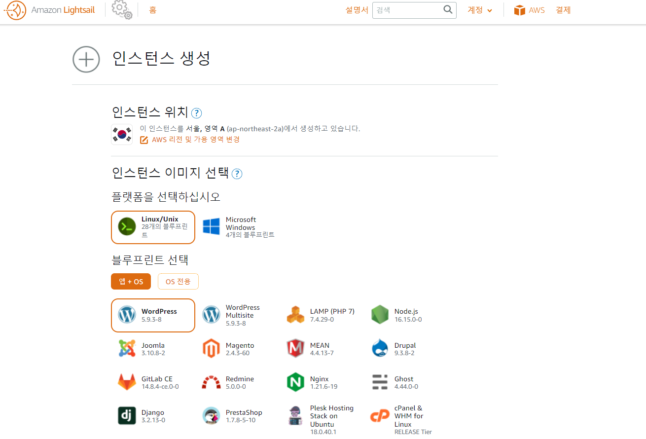Choose the Node.js blueprint icon
The height and width of the screenshot is (439, 646).
click(x=380, y=315)
